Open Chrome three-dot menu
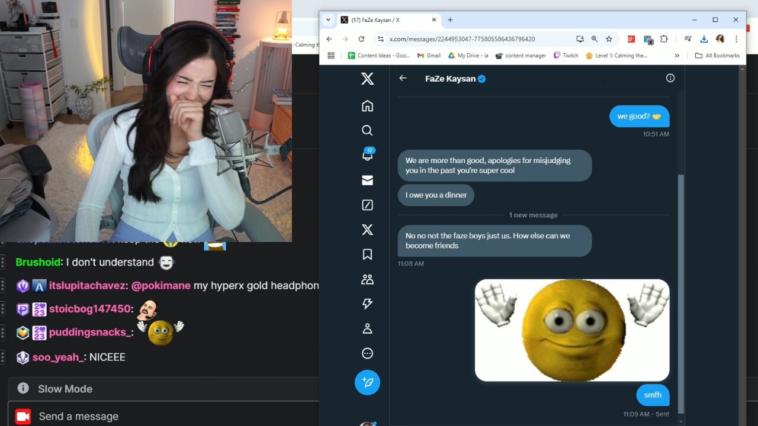The width and height of the screenshot is (758, 426). pyautogui.click(x=736, y=39)
